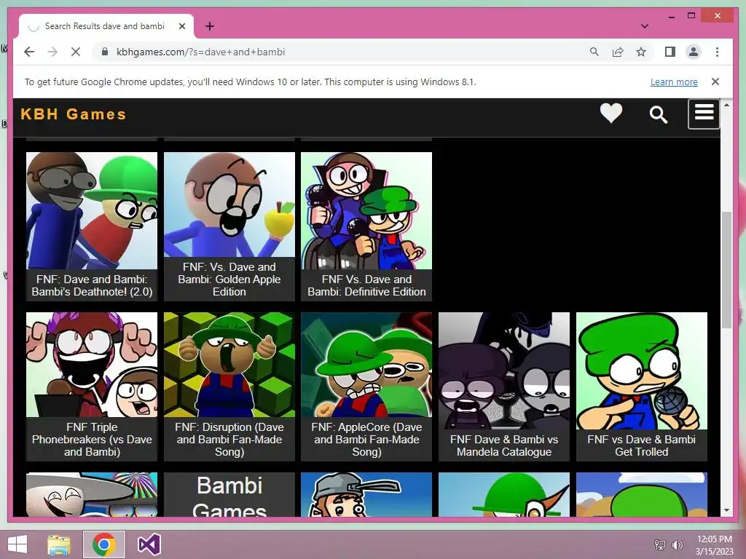The height and width of the screenshot is (559, 746).
Task: Click the KBH Games logo
Action: coord(74,114)
